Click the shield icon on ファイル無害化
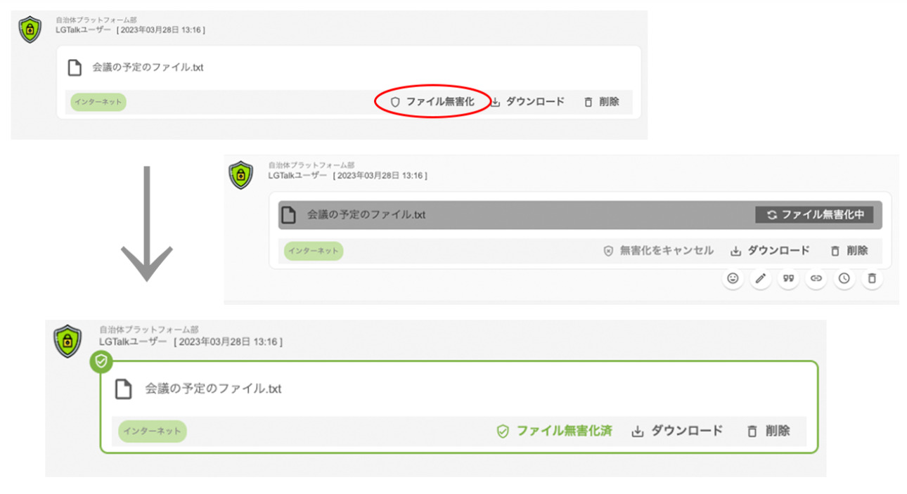This screenshot has width=907, height=494. coord(395,101)
